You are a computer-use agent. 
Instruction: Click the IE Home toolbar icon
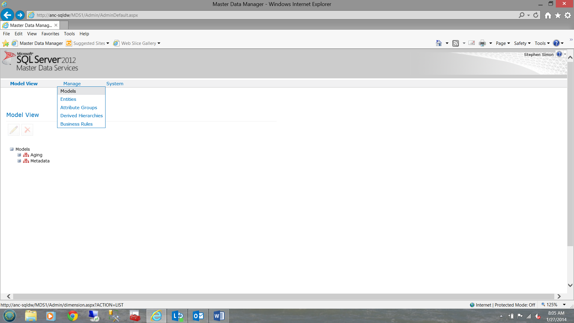[x=439, y=43]
